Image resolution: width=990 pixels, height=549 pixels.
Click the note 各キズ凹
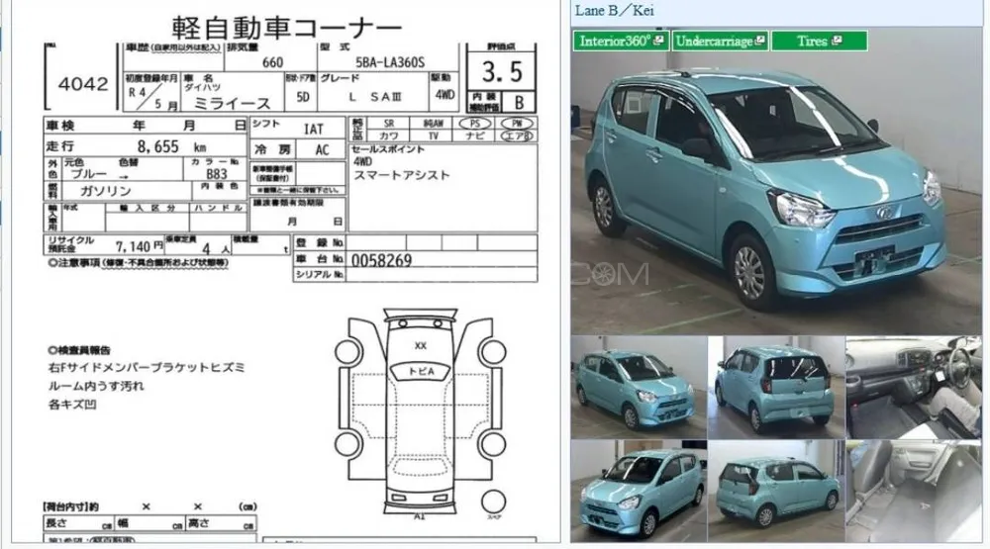click(72, 405)
